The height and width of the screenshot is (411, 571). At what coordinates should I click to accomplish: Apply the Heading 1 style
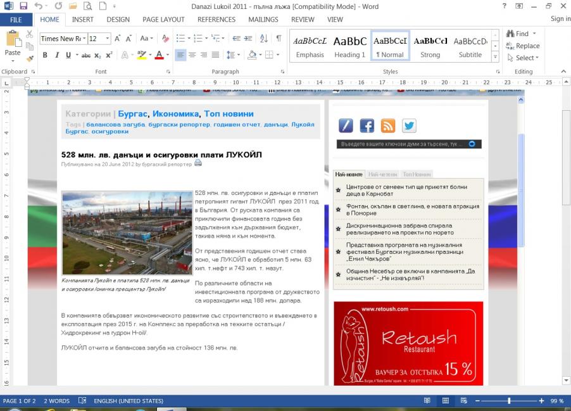[x=349, y=47]
